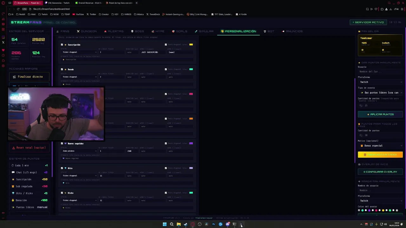Screen dimensions: 406x228
Task: Open the BOT tab
Action: (x=269, y=31)
